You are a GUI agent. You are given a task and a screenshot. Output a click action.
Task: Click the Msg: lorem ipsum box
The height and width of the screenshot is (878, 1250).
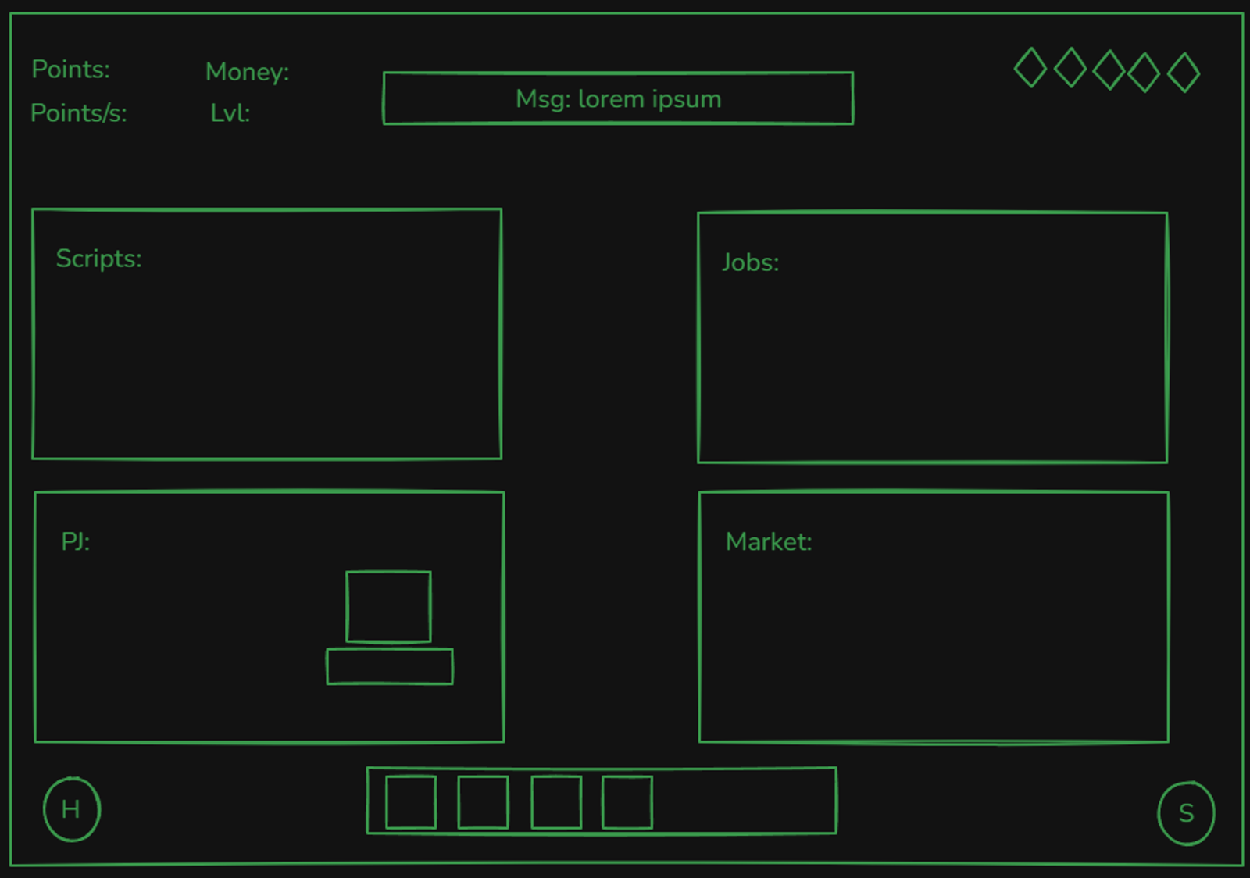click(x=618, y=98)
